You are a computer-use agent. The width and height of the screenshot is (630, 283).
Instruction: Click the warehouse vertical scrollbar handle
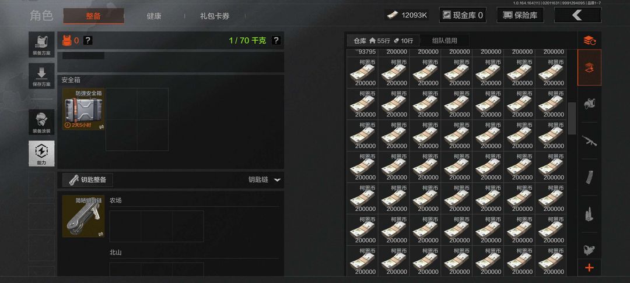click(572, 118)
